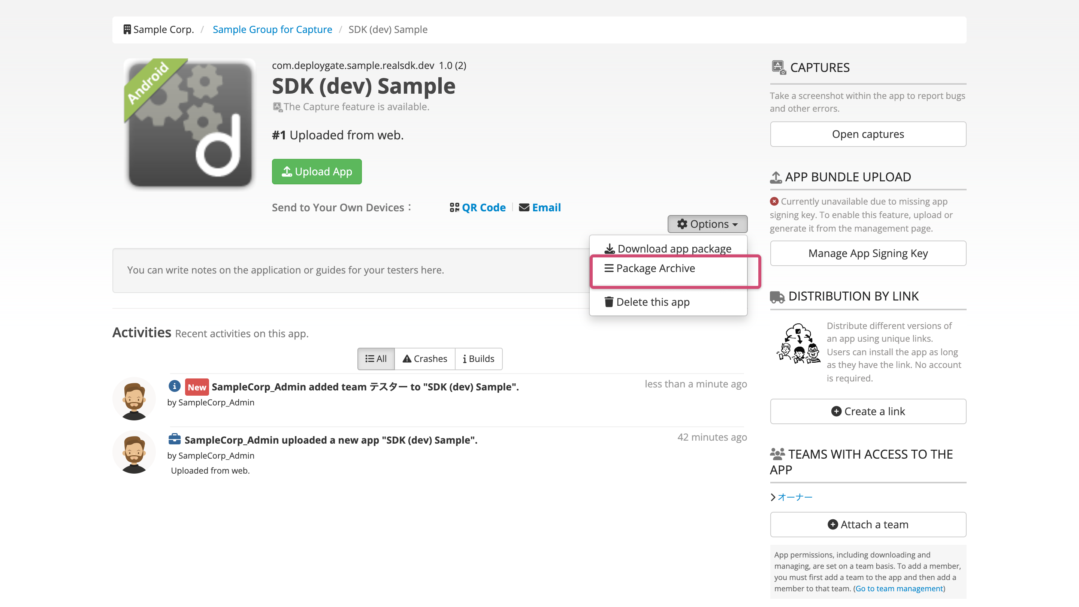
Task: Click the Distribution by Link truck icon
Action: pos(778,296)
